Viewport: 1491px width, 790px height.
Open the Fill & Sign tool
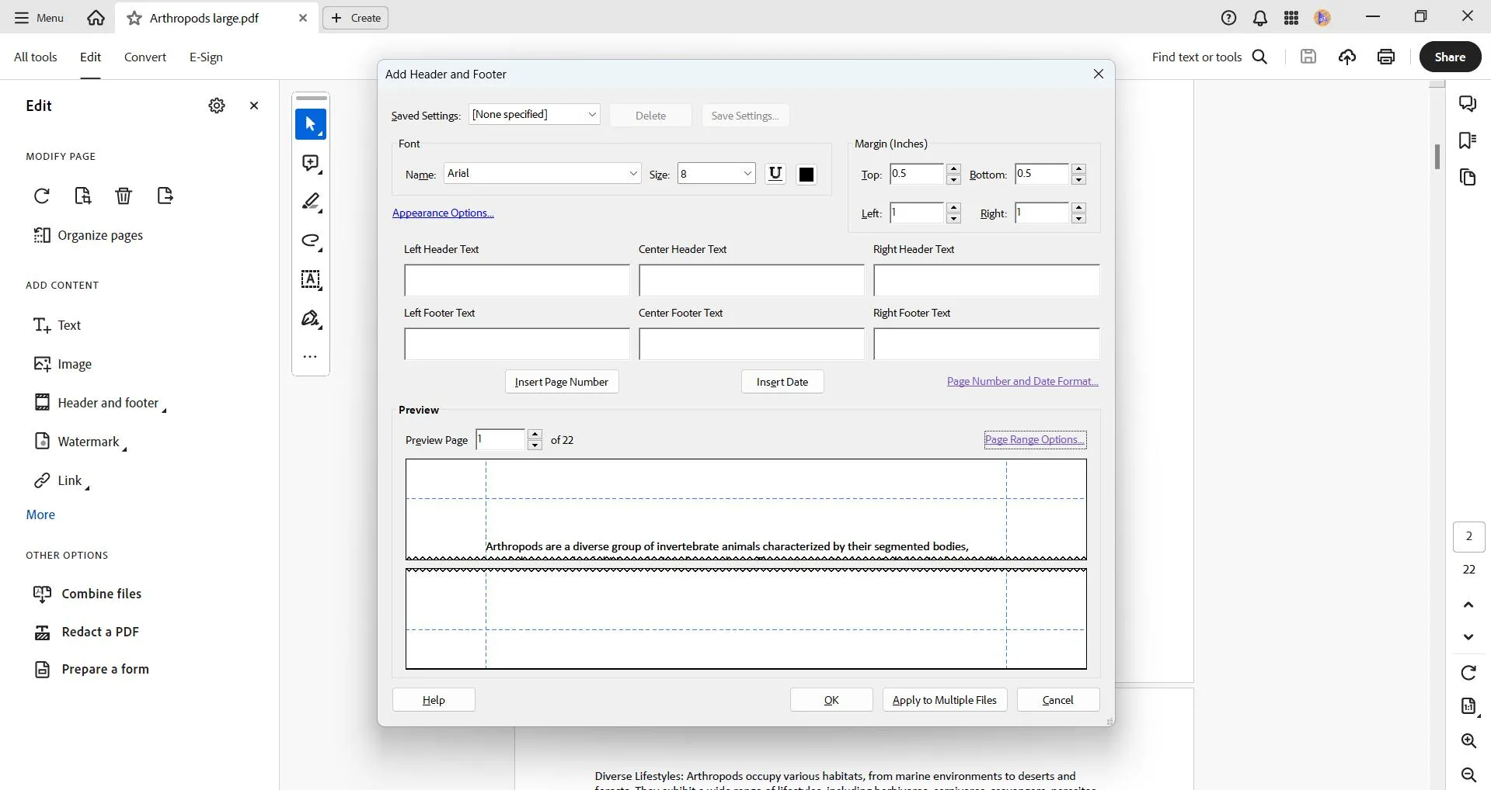(x=310, y=319)
